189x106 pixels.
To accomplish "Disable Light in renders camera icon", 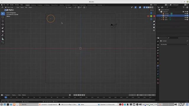I will tap(187, 18).
